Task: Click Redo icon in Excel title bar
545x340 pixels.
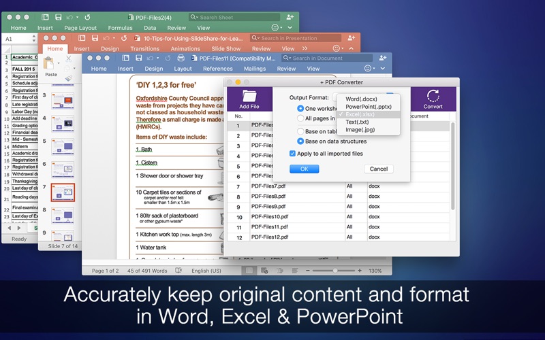Action: (x=88, y=17)
